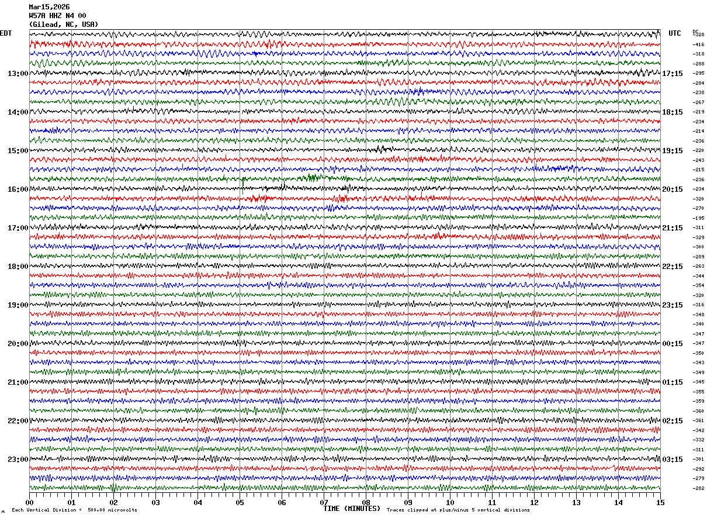Click the DC offset value '-267'
This screenshot has height=518, width=707.
(x=698, y=102)
